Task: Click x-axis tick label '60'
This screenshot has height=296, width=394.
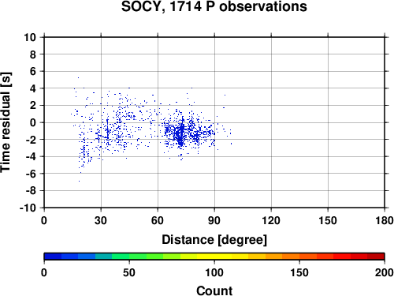Action: tap(158, 220)
